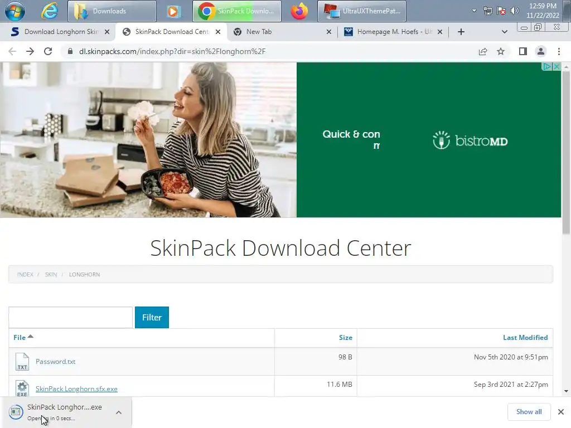Close the Homepage M. Hoefs tab
571x428 pixels.
pyautogui.click(x=440, y=32)
